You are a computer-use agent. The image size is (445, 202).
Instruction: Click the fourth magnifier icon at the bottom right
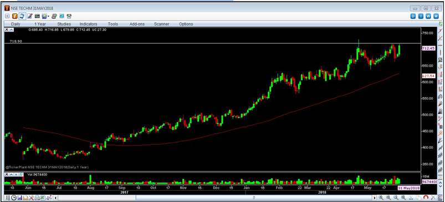pyautogui.click(x=403, y=198)
